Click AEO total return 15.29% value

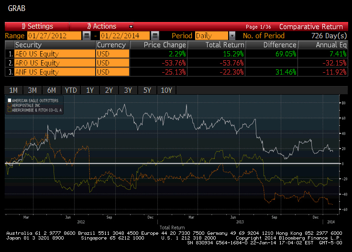[x=233, y=54]
